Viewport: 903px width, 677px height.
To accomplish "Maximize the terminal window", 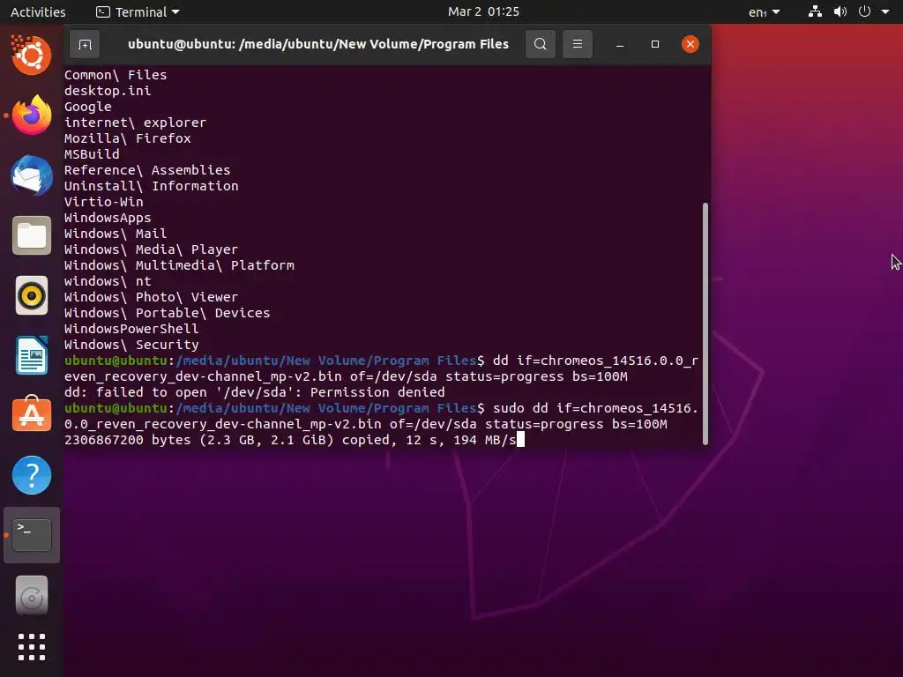I will click(x=655, y=44).
